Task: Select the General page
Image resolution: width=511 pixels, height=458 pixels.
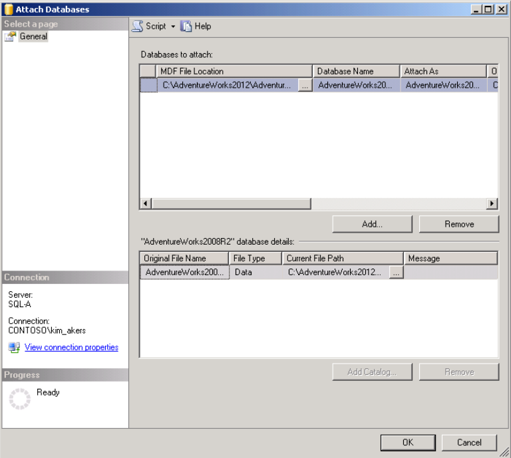Action: point(33,36)
